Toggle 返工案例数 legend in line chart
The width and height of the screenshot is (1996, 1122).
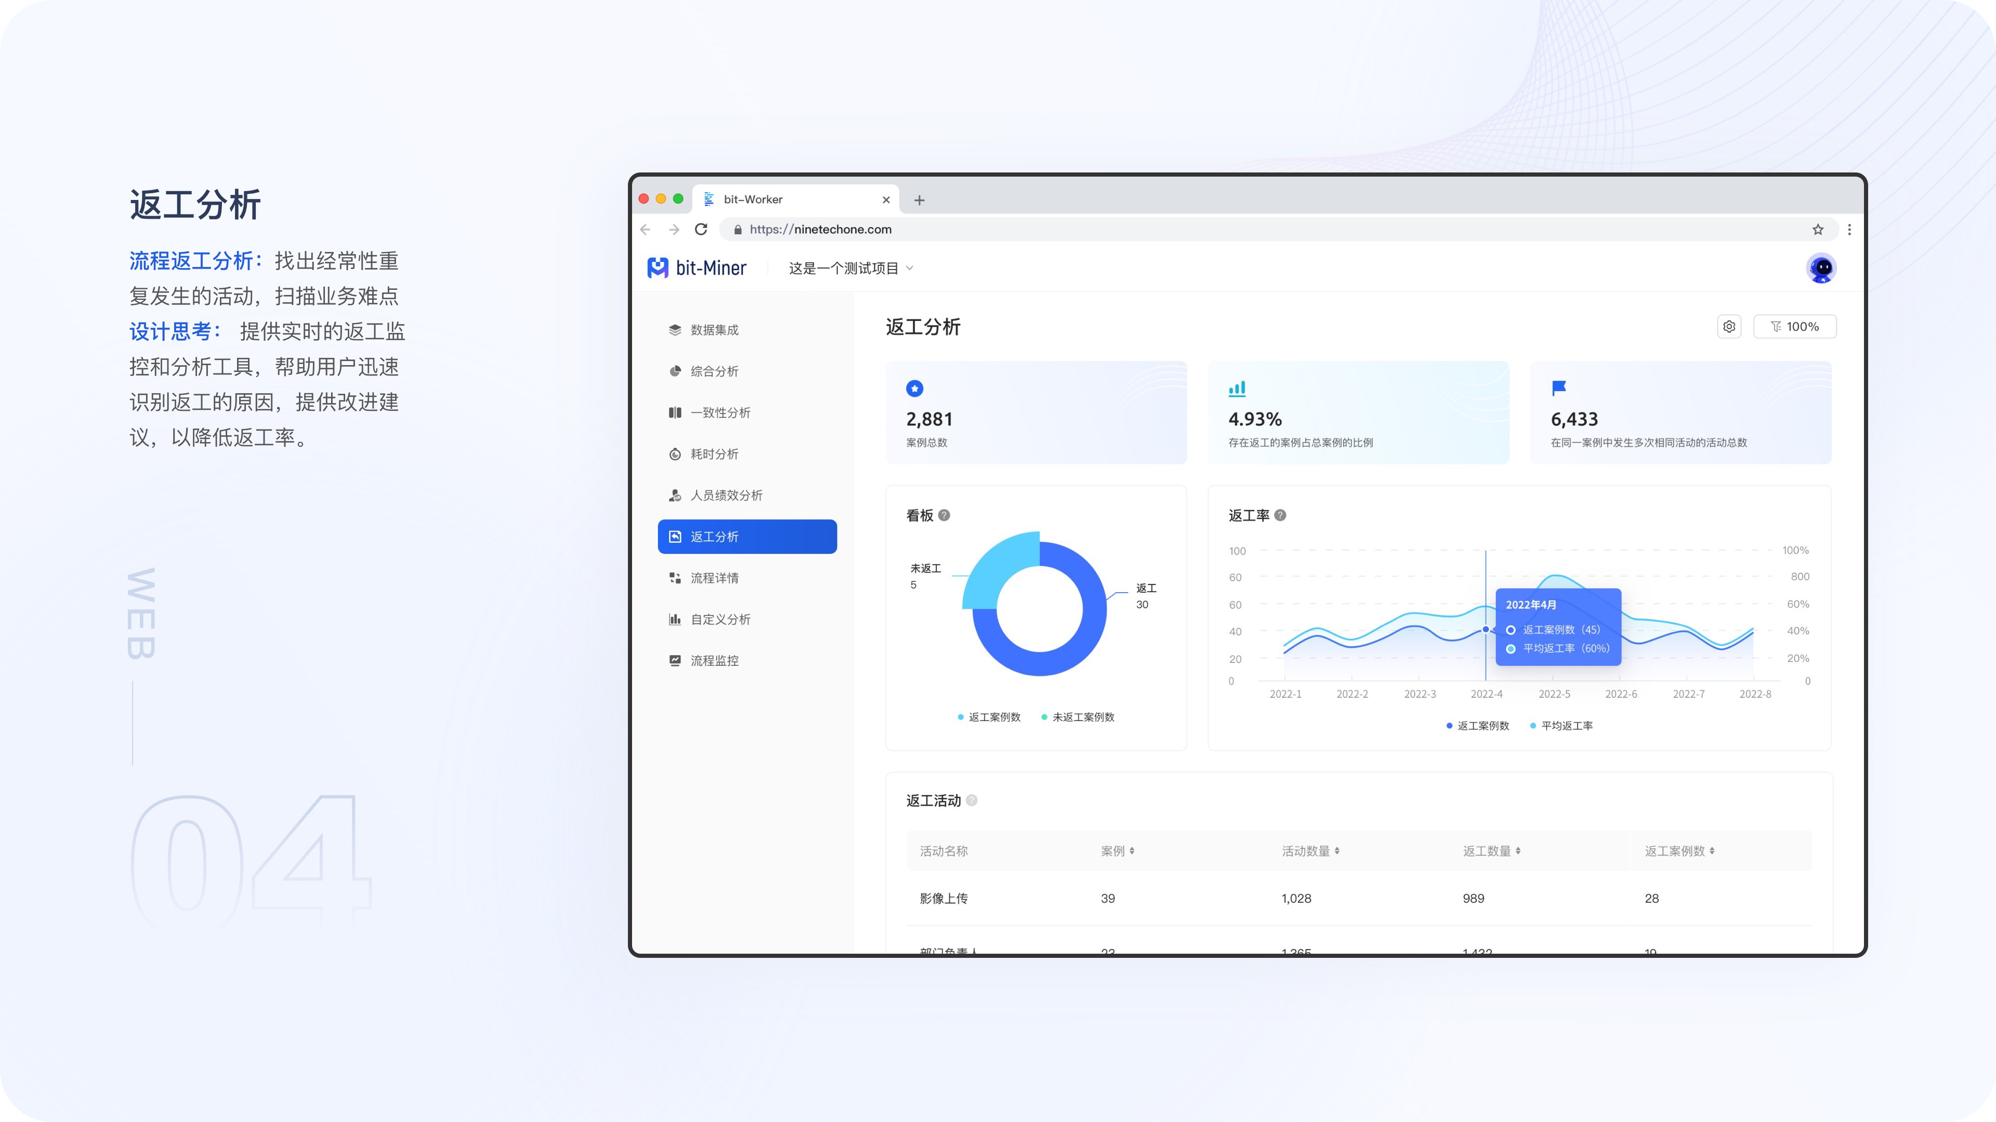click(1478, 726)
